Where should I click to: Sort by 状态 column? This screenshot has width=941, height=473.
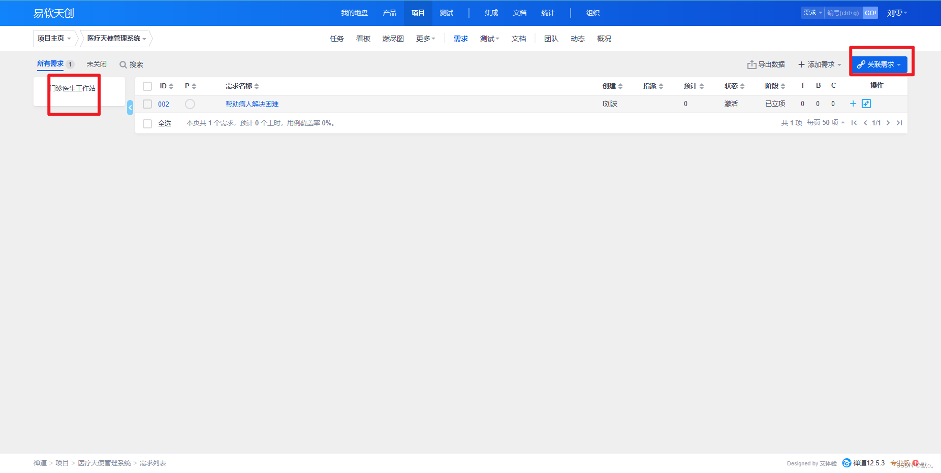click(x=735, y=86)
